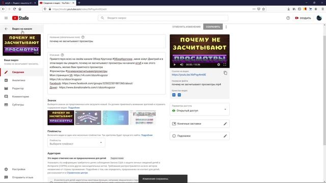The height and width of the screenshot is (183, 326).
Task: Go to the browser home page
Action: [20, 9]
